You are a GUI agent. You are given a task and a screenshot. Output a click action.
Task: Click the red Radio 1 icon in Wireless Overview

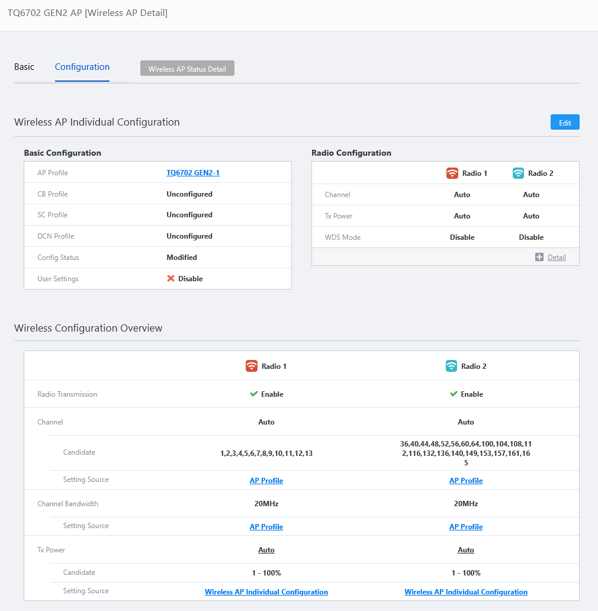coord(252,366)
